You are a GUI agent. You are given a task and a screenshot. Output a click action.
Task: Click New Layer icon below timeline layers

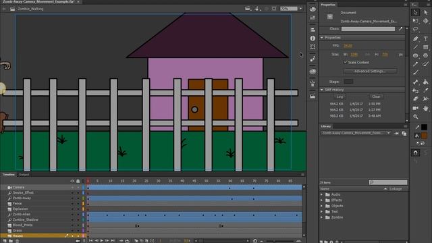5,241
